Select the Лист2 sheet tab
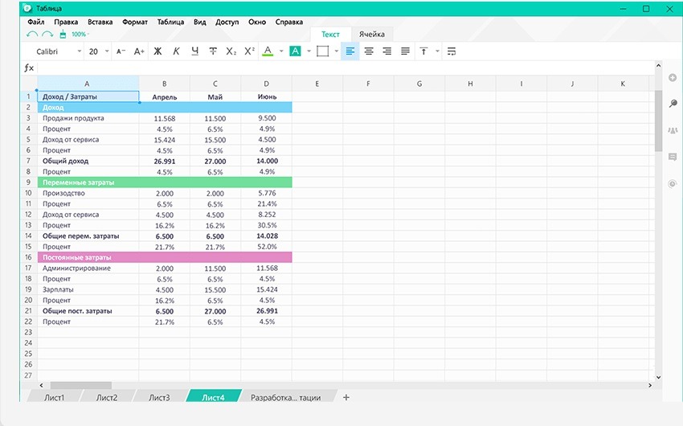 (x=107, y=397)
